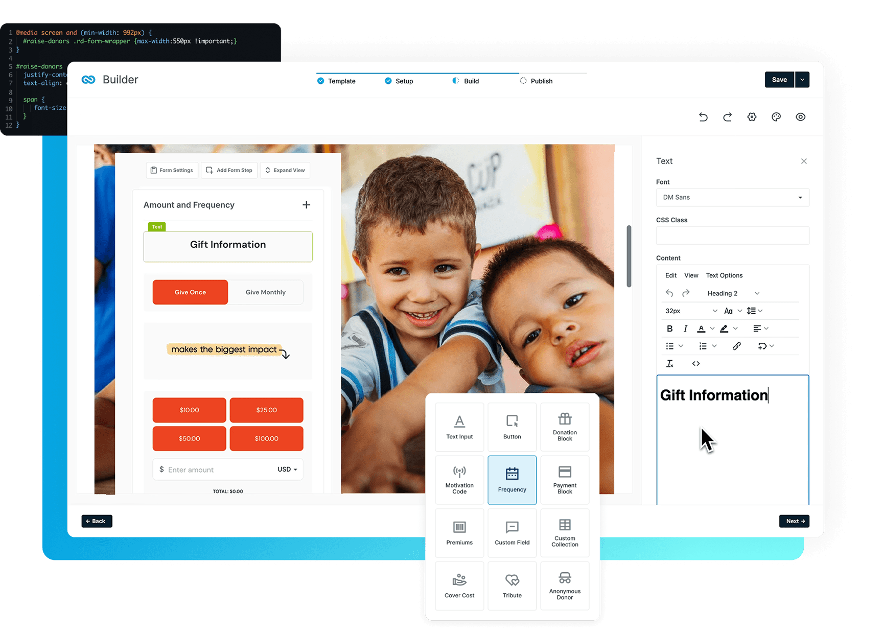Open the settings gear in builder toolbar

click(752, 117)
